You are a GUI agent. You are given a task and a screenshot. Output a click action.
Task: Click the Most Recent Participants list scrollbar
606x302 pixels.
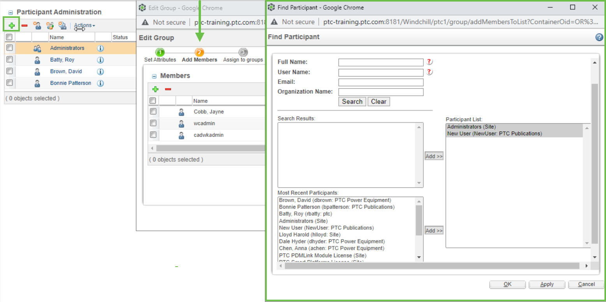point(419,220)
